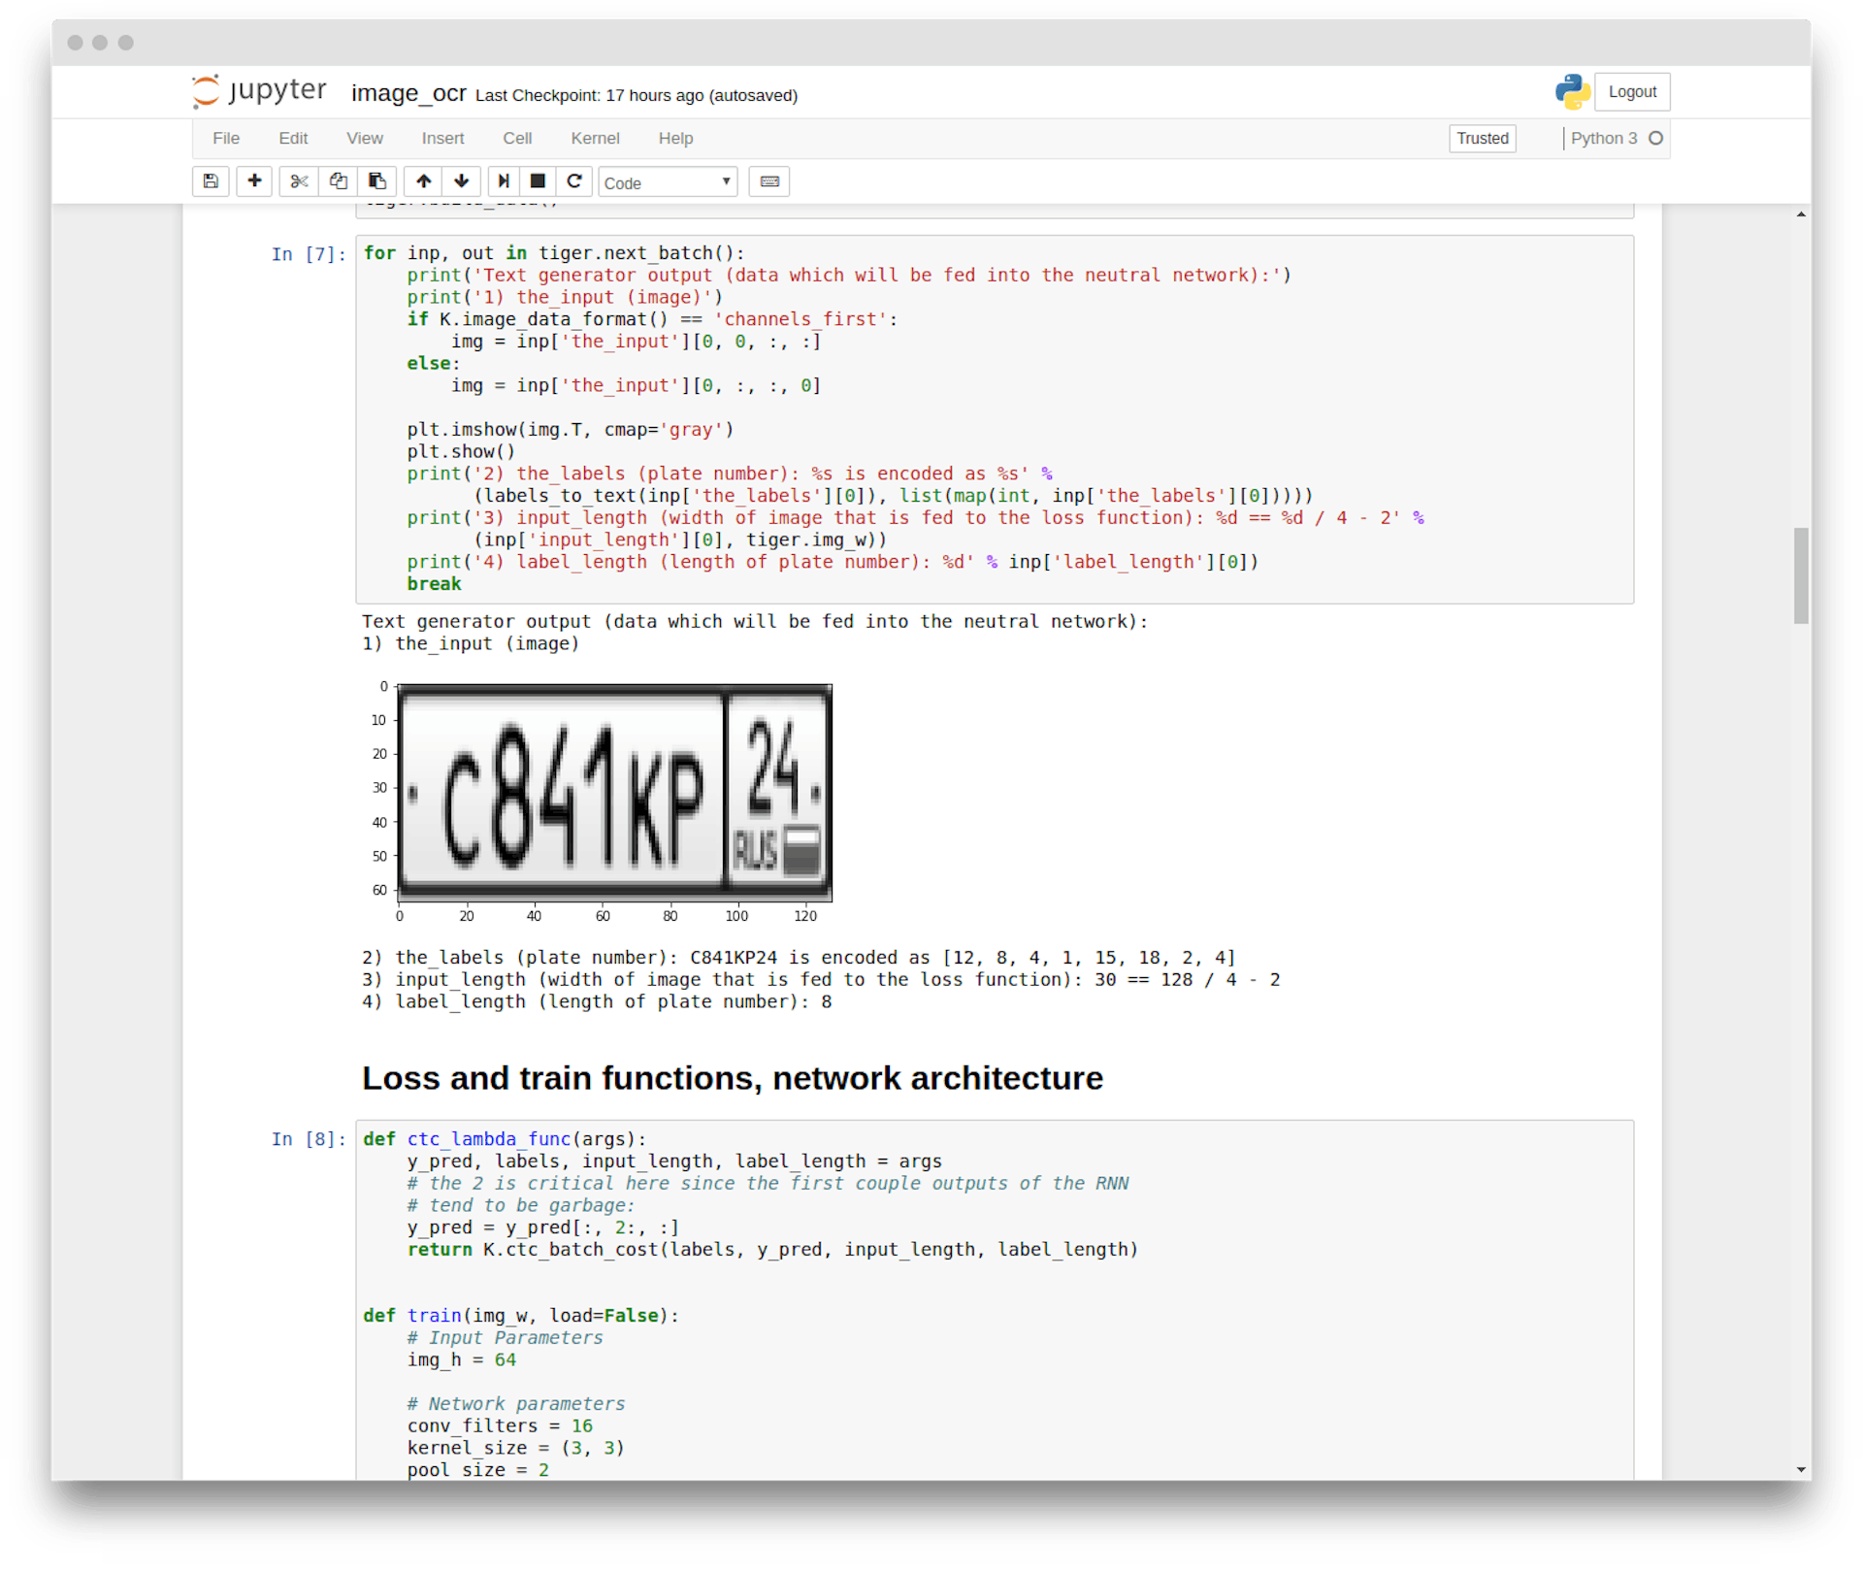Click the Python kernel status circle
The width and height of the screenshot is (1863, 1571).
(x=1654, y=138)
